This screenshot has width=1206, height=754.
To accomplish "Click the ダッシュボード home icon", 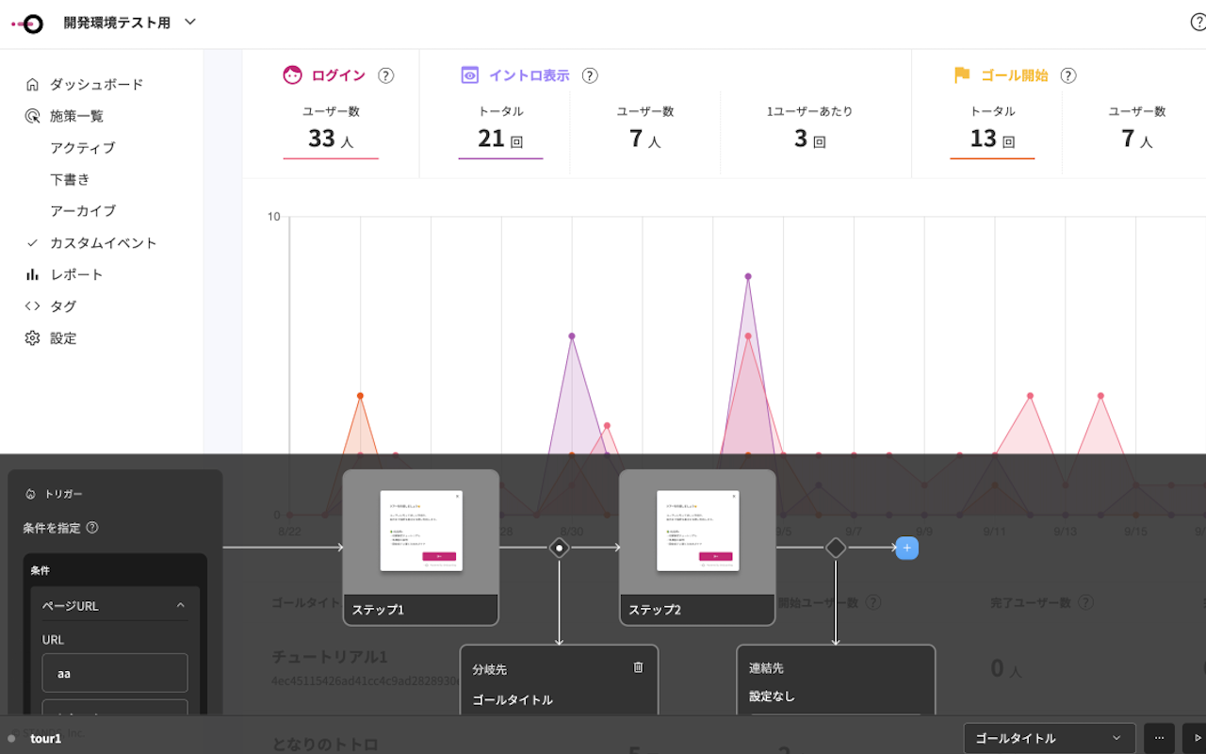I will [32, 84].
